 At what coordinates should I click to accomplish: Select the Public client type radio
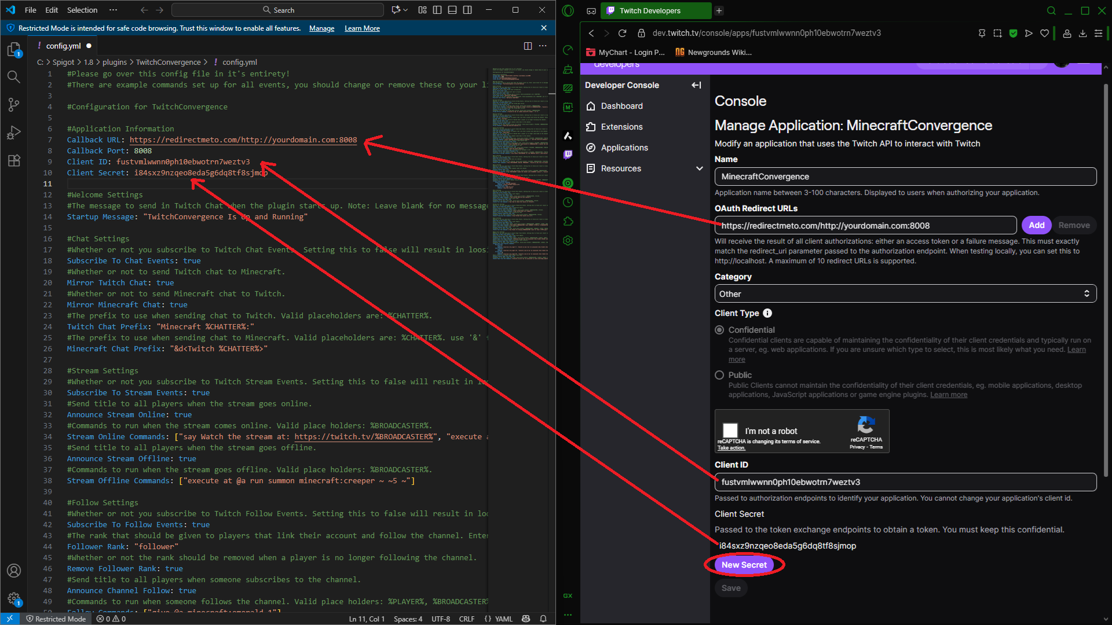pyautogui.click(x=719, y=375)
